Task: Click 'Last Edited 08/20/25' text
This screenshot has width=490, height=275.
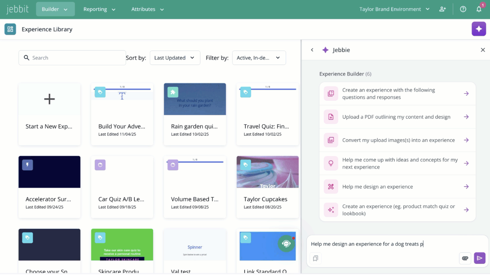Action: point(263,207)
